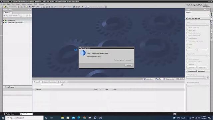Click the Online access tree icon
Screen dimensions: 213x120
click(6, 20)
